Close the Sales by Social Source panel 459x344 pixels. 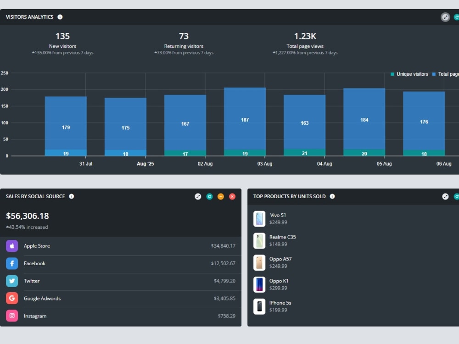[x=232, y=197]
